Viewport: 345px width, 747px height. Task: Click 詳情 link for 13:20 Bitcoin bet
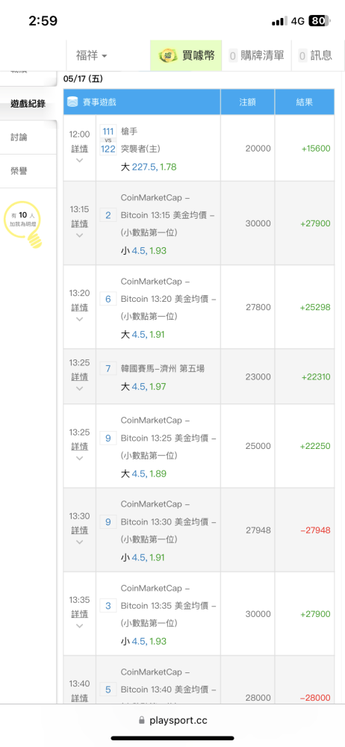coord(80,308)
